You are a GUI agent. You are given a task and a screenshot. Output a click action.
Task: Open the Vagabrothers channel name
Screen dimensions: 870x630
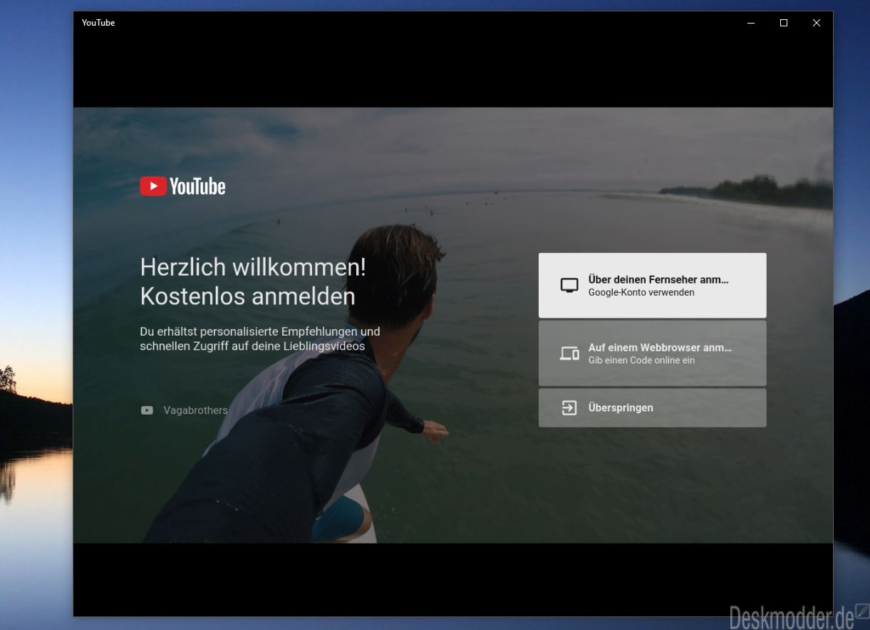(196, 410)
